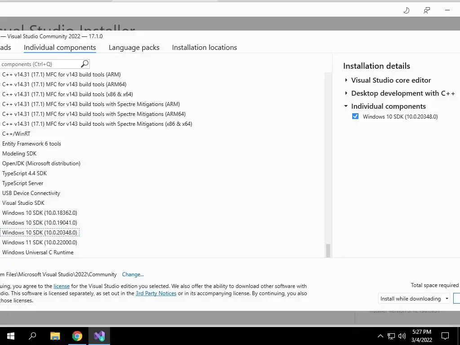Image resolution: width=460 pixels, height=345 pixels.
Task: Expand Desktop development with C++
Action: click(346, 93)
